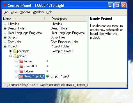Select the examples folder label
Screen dimensions: 133x103
[x=24, y=51]
